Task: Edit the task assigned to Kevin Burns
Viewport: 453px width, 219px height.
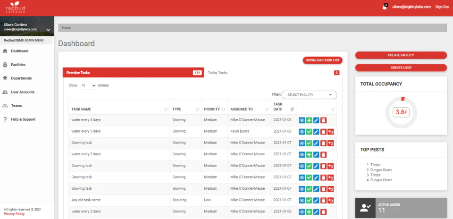Action: (316, 132)
